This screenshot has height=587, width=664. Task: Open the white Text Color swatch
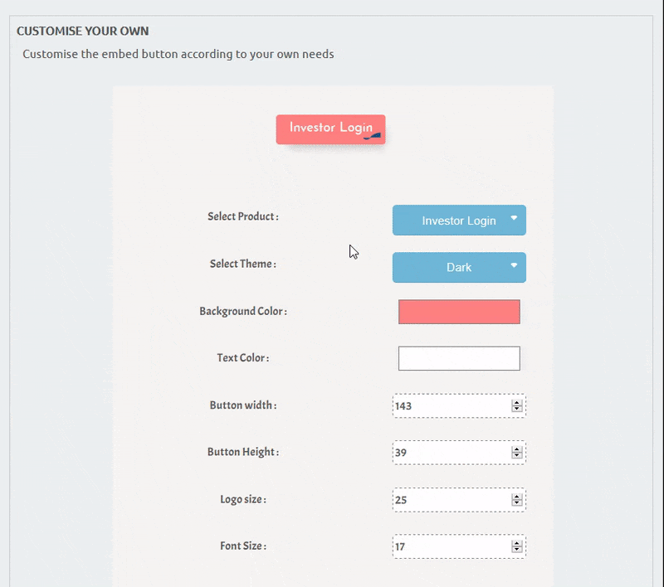[459, 359]
